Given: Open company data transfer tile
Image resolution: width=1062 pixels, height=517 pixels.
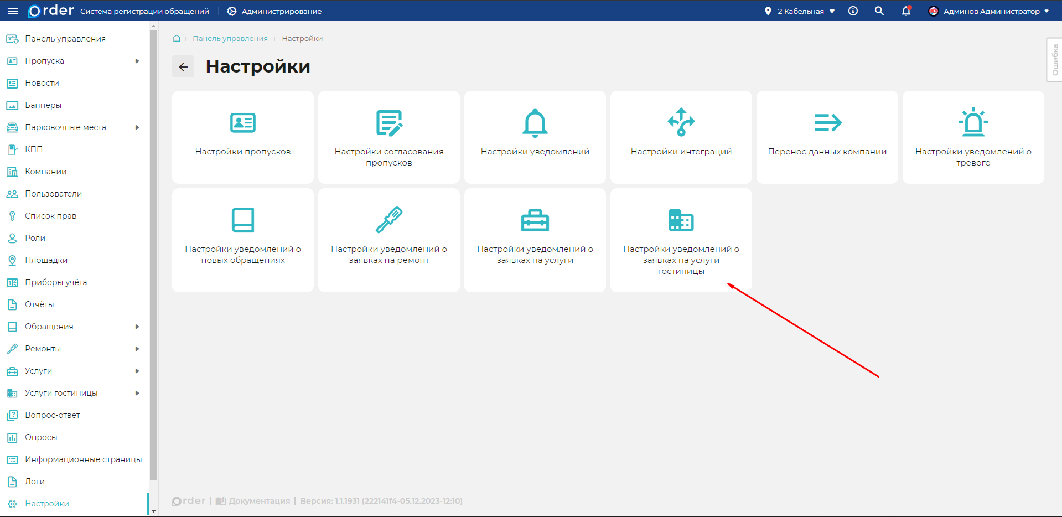Looking at the screenshot, I should pos(827,137).
